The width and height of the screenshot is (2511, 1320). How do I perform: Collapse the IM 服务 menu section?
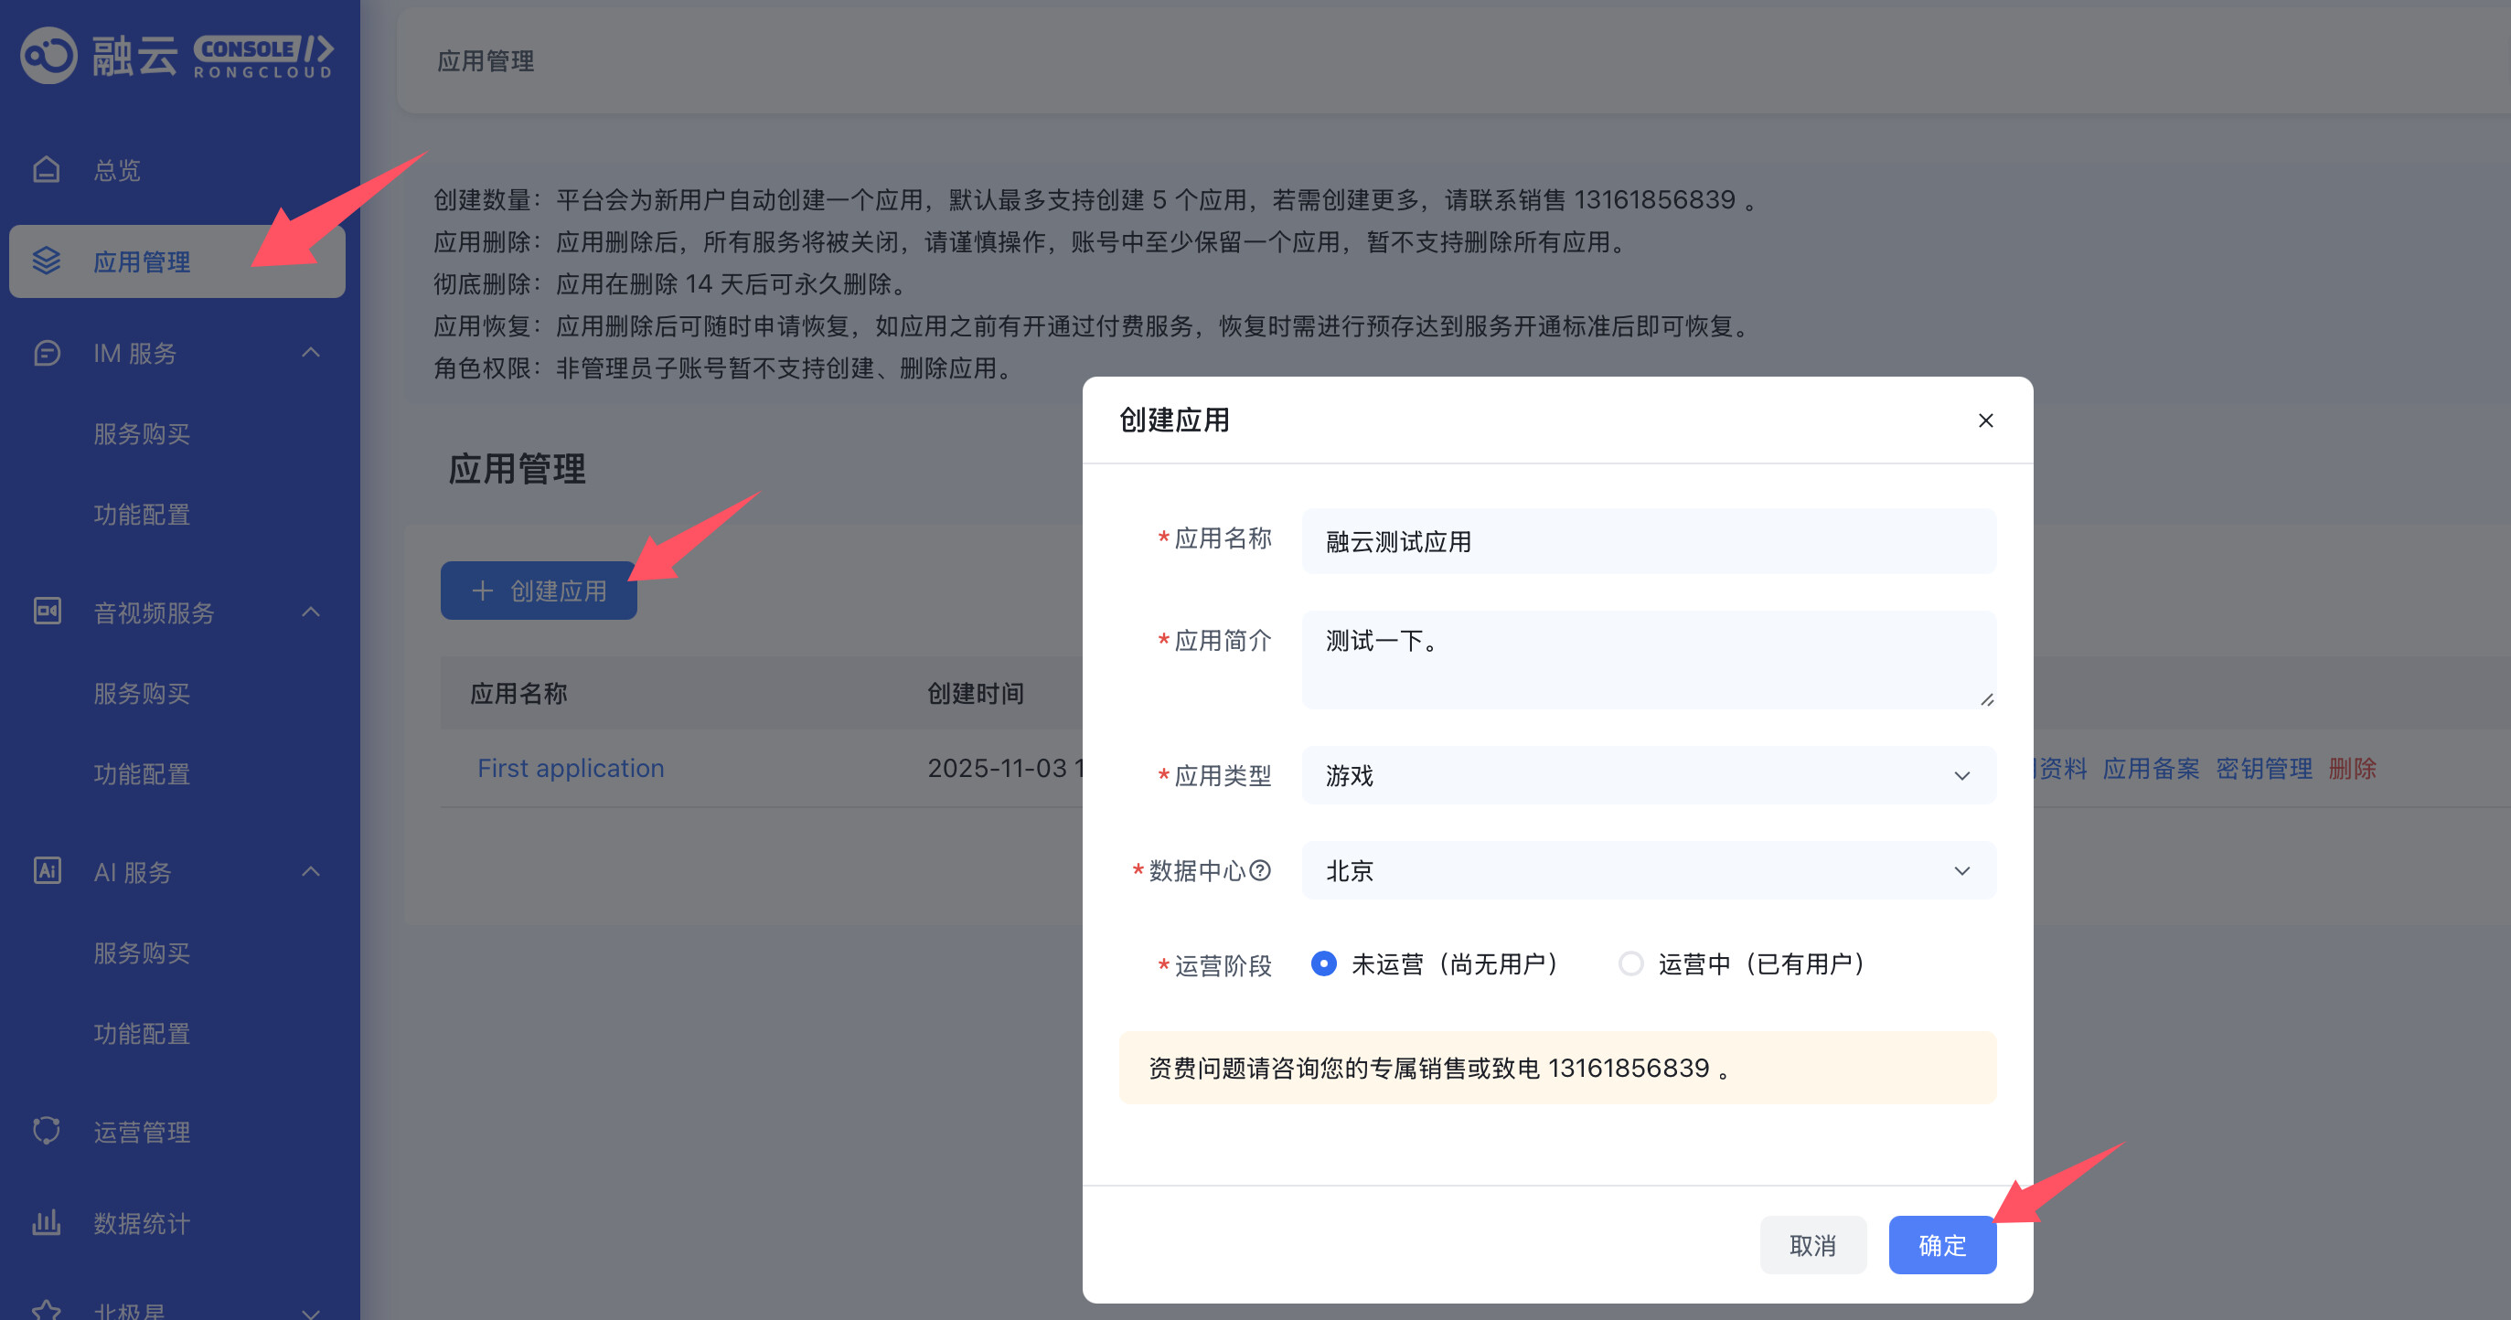pos(311,353)
